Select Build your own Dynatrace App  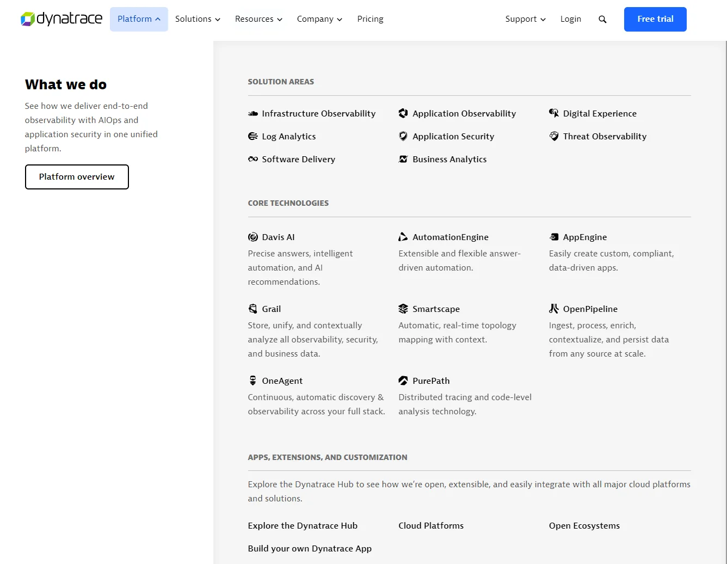click(310, 548)
